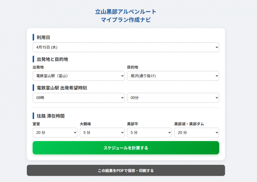Screen dimensions: 257x182
Task: Click the green スケジュールを計算する button
Action: tap(126, 148)
